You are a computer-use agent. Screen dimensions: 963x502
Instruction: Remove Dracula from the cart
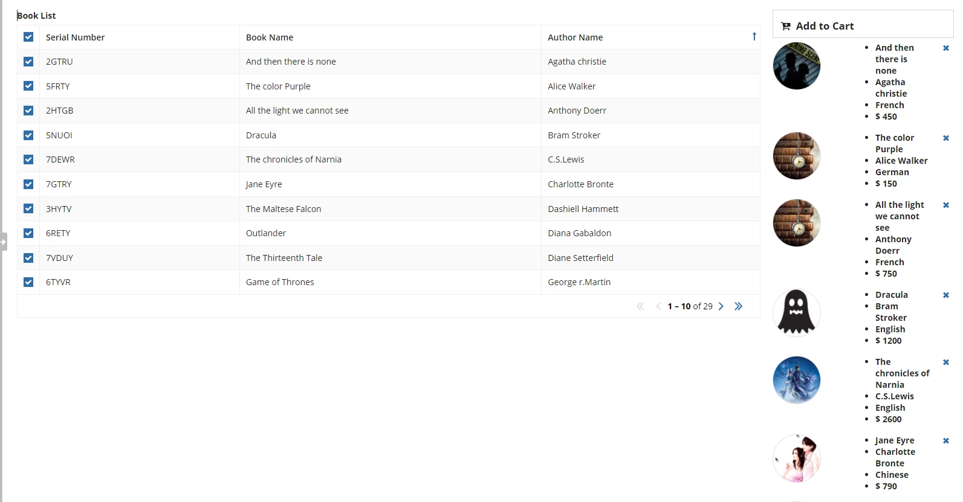pos(946,295)
